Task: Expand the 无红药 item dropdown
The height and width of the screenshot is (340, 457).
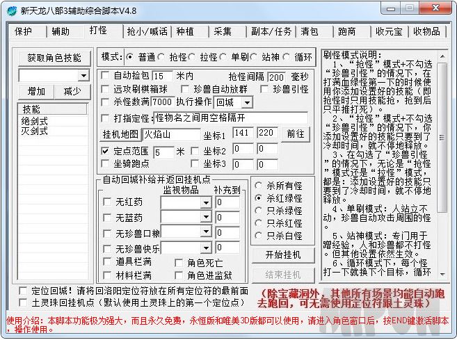Action: pyautogui.click(x=206, y=202)
